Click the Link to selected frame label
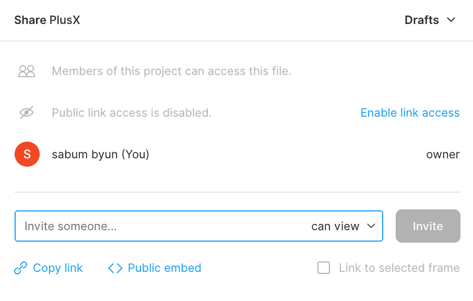The height and width of the screenshot is (301, 473). [x=399, y=268]
